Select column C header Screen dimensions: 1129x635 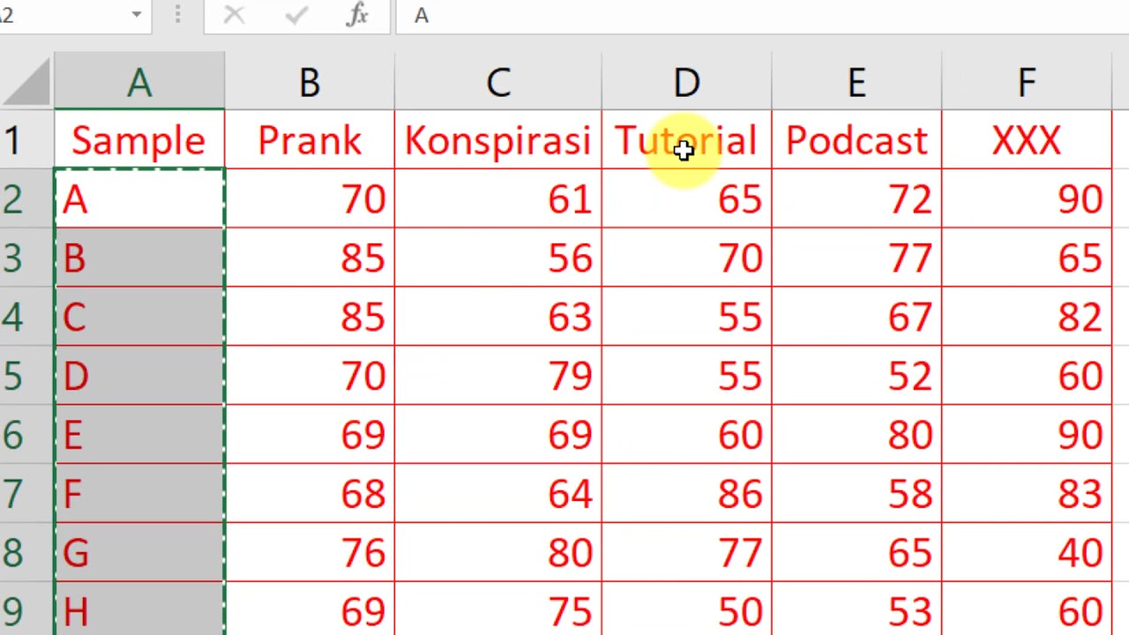coord(498,82)
